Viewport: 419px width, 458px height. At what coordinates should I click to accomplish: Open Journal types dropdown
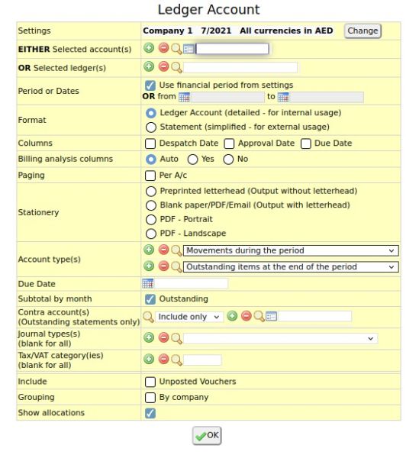[280, 338]
